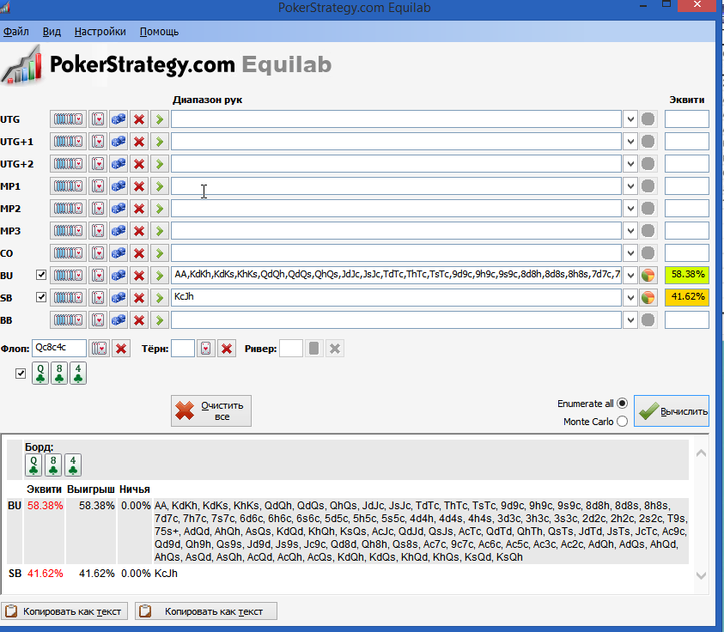The image size is (724, 632).
Task: Click left Копировать как текст button
Action: [x=64, y=611]
